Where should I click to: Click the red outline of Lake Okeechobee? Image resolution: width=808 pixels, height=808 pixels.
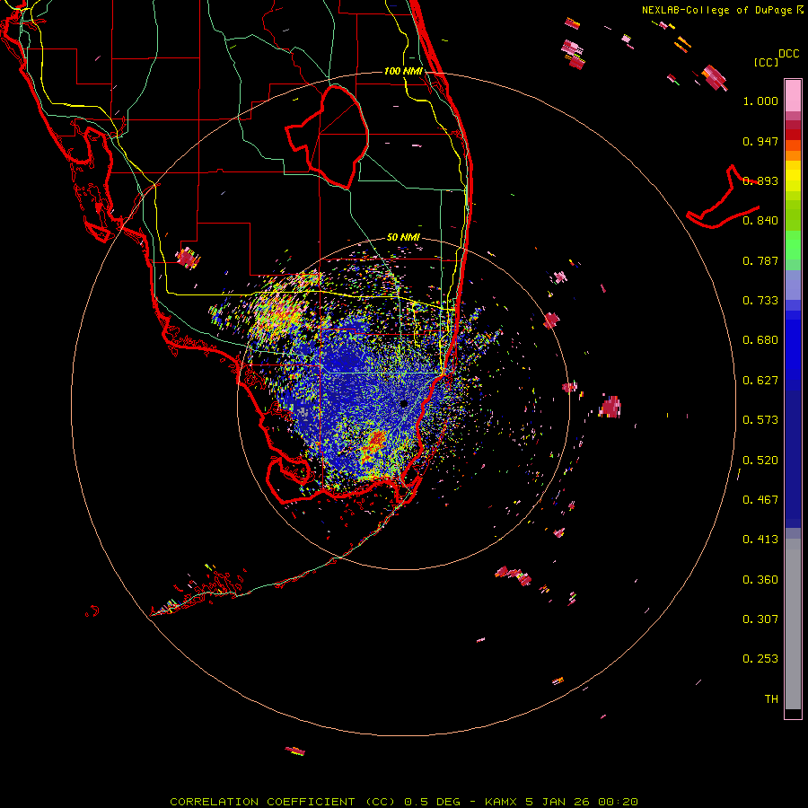pyautogui.click(x=327, y=137)
